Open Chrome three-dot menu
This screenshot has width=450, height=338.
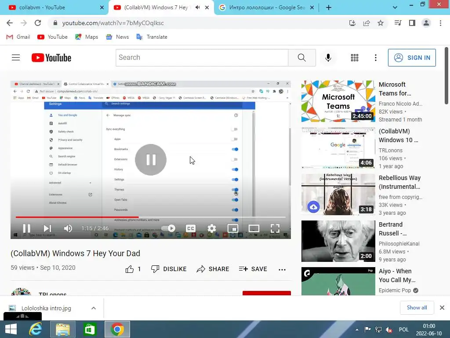[440, 23]
